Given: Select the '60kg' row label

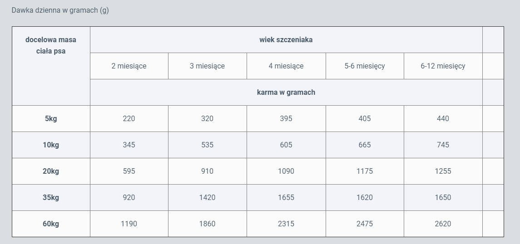Looking at the screenshot, I should coord(51,224).
